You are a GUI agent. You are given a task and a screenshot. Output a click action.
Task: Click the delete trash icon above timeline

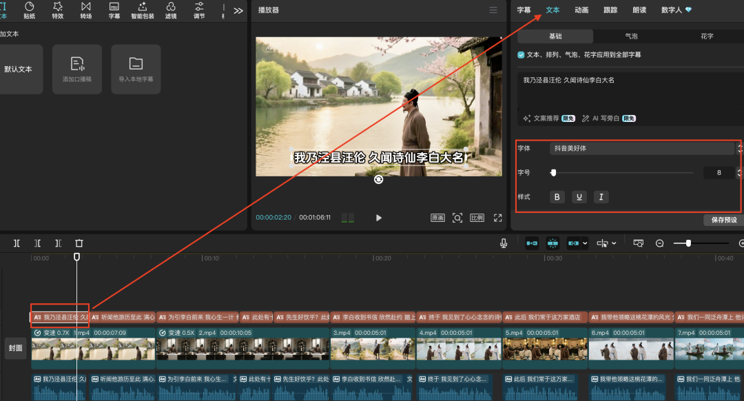79,243
